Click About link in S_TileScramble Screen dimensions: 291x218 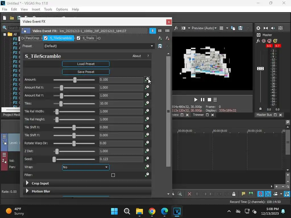coord(137,56)
